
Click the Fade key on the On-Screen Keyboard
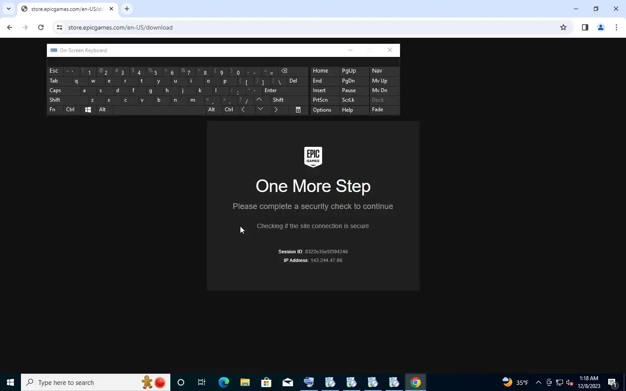coord(384,110)
